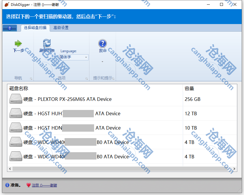This screenshot has width=244, height=195.
Task: Click the DiskDigger title bar app icon
Action: tap(7, 4)
